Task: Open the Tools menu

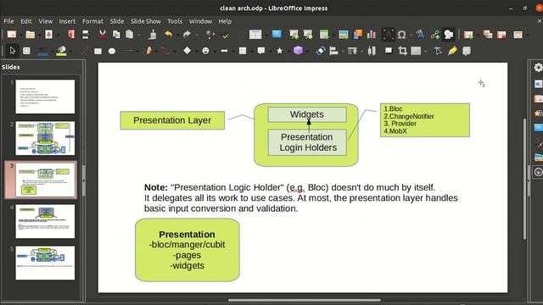Action: click(175, 21)
